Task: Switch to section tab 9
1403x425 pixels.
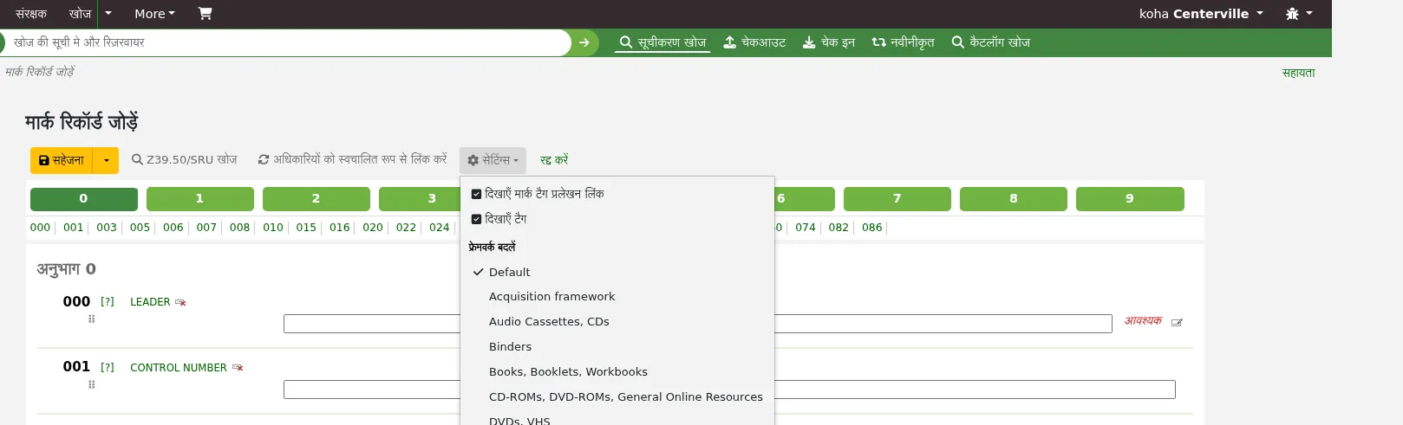Action: (1130, 199)
